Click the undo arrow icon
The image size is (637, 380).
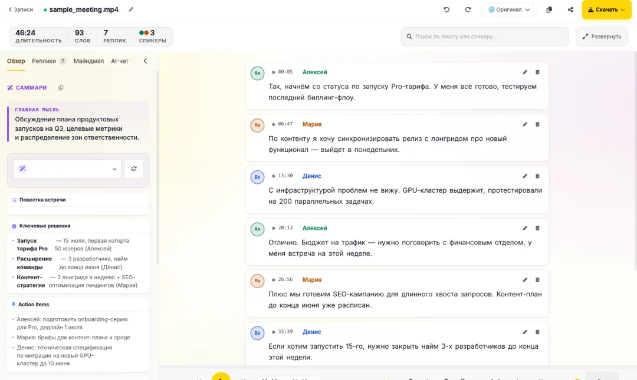(446, 9)
